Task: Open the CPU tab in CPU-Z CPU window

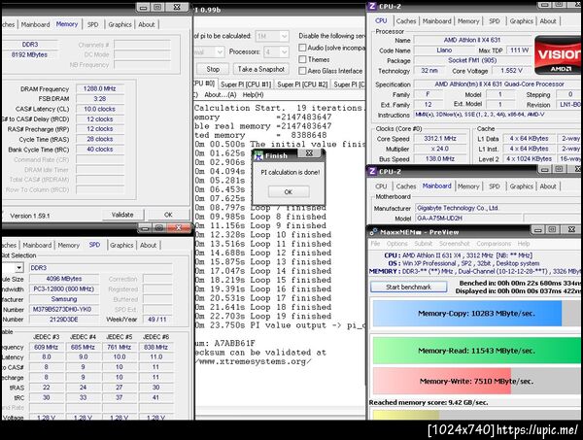Action: tap(381, 21)
